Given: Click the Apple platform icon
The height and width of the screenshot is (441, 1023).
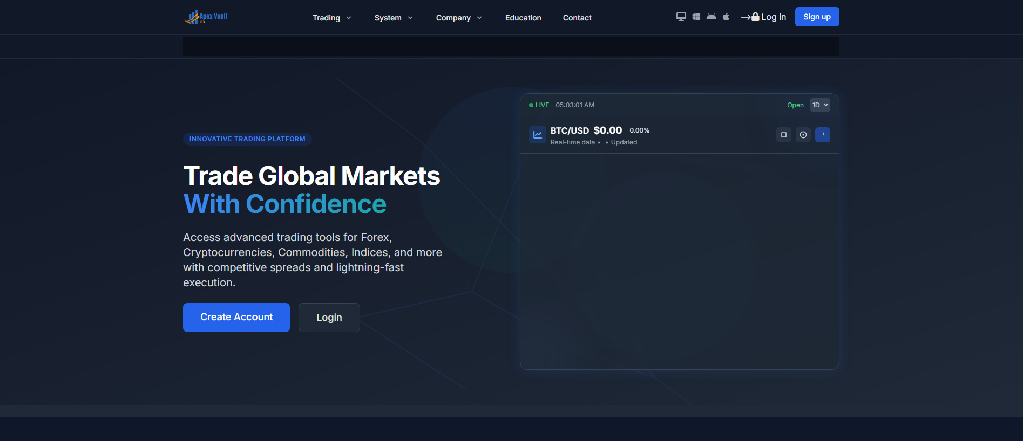Looking at the screenshot, I should tap(726, 17).
